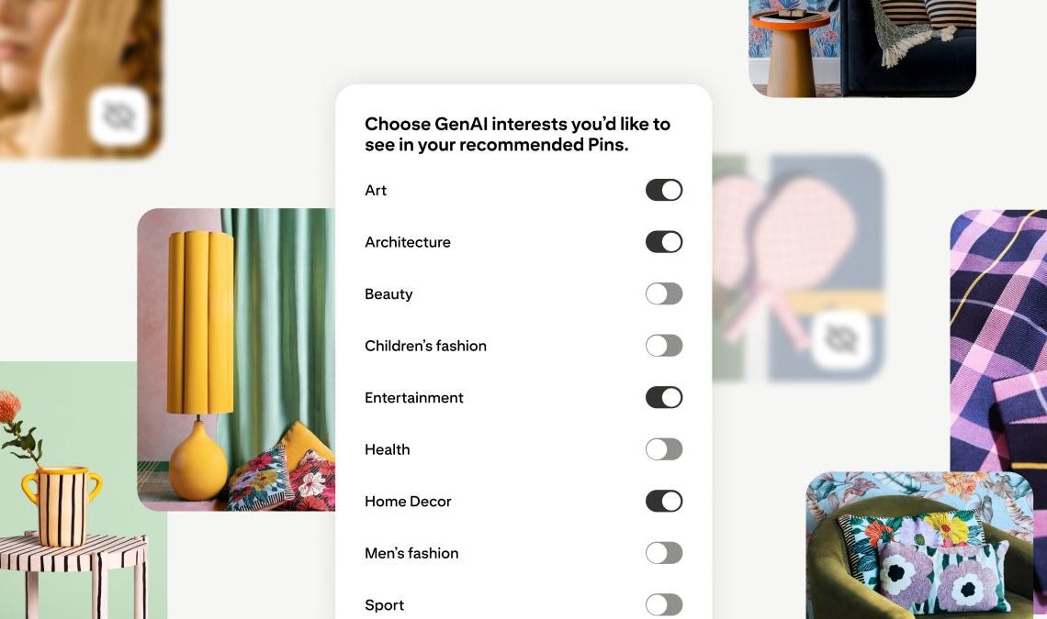Disable the Architecture toggle switch
The image size is (1047, 619).
[x=664, y=242]
